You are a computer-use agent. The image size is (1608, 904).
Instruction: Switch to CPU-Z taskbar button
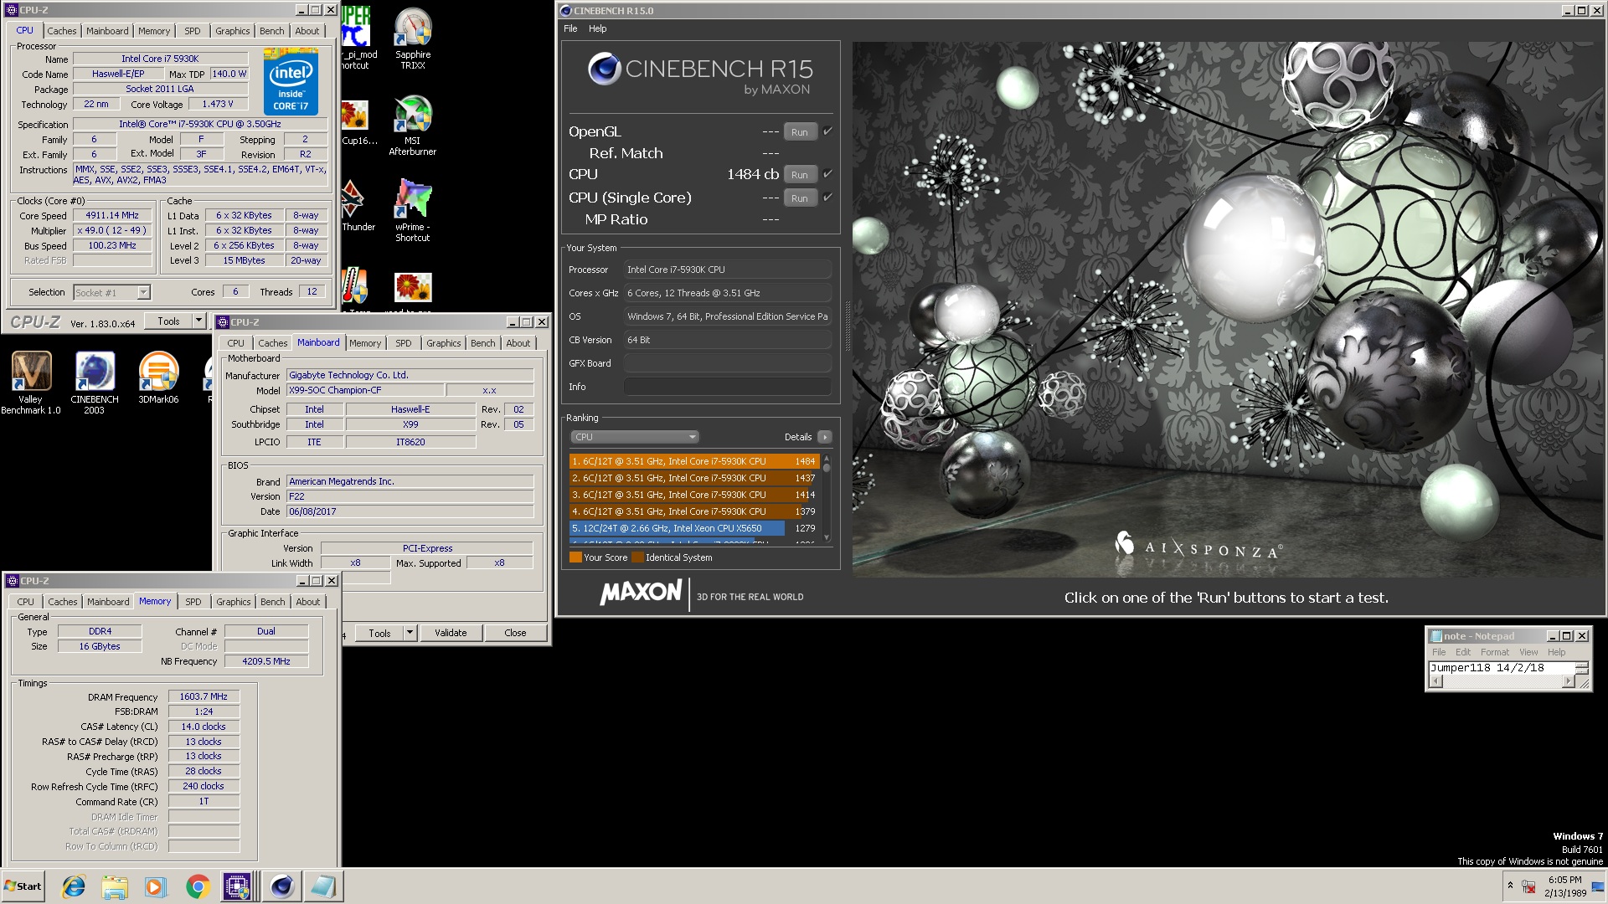(x=237, y=886)
